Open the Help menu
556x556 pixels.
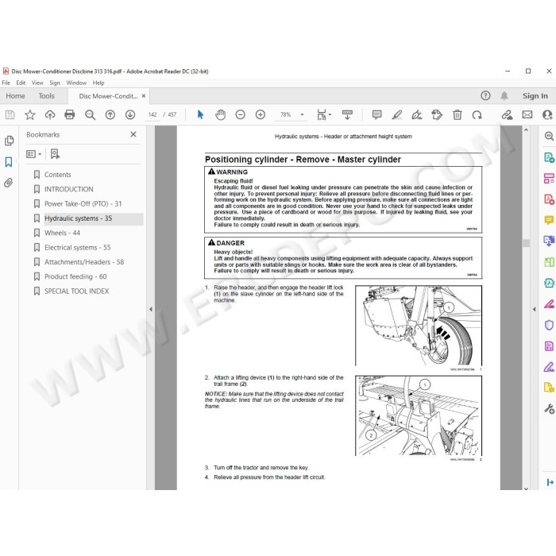pos(98,83)
